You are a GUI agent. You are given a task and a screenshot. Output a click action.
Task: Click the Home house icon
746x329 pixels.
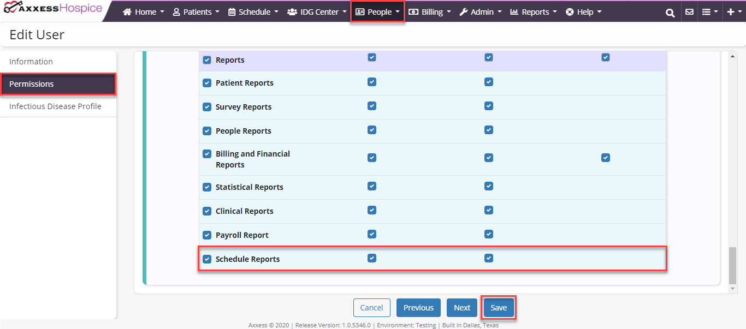(x=127, y=12)
